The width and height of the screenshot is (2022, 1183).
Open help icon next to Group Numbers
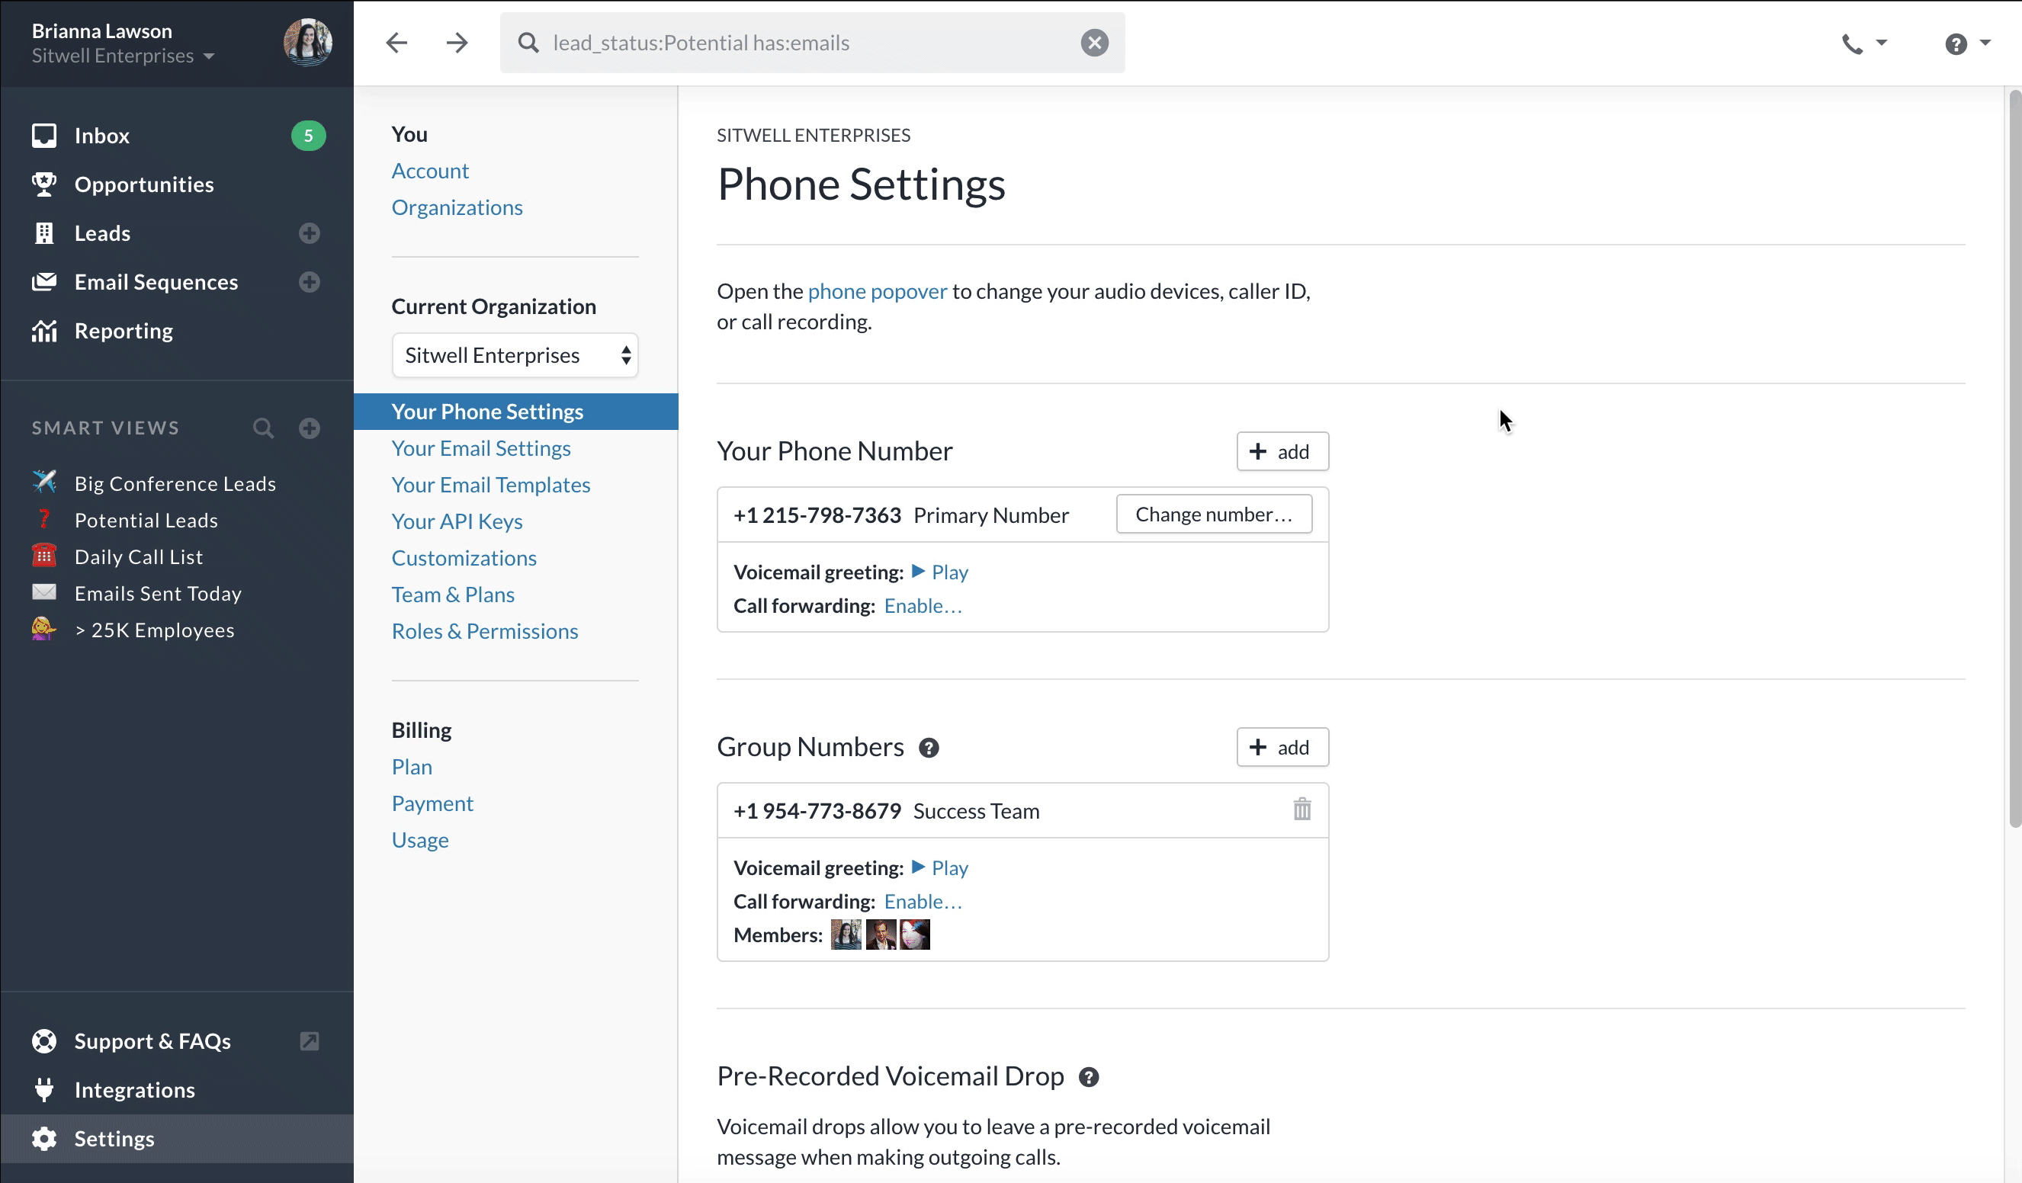point(929,749)
